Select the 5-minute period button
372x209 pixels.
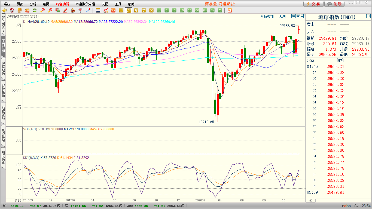coord(174,10)
